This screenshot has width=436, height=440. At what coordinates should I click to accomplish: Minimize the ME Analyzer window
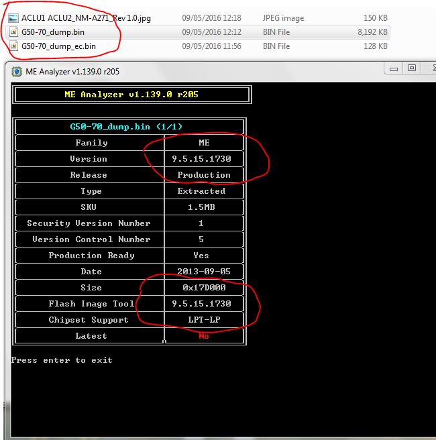click(394, 68)
